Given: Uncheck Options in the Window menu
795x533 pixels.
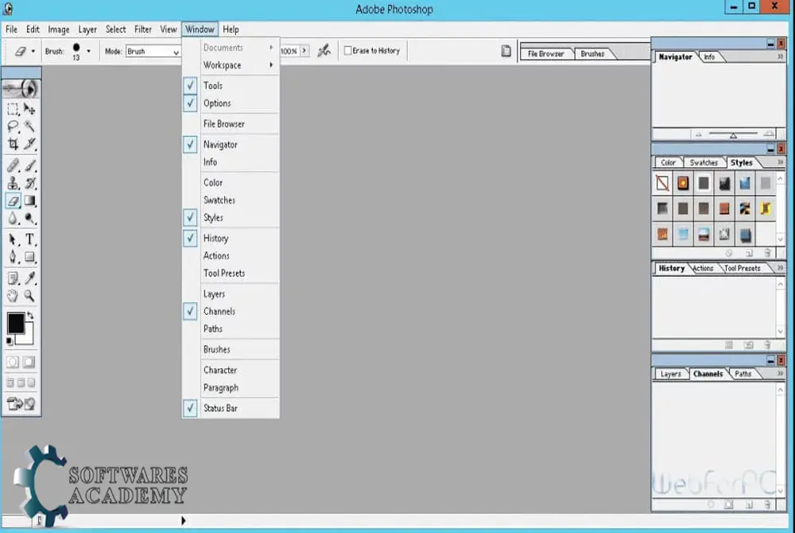Looking at the screenshot, I should 190,103.
